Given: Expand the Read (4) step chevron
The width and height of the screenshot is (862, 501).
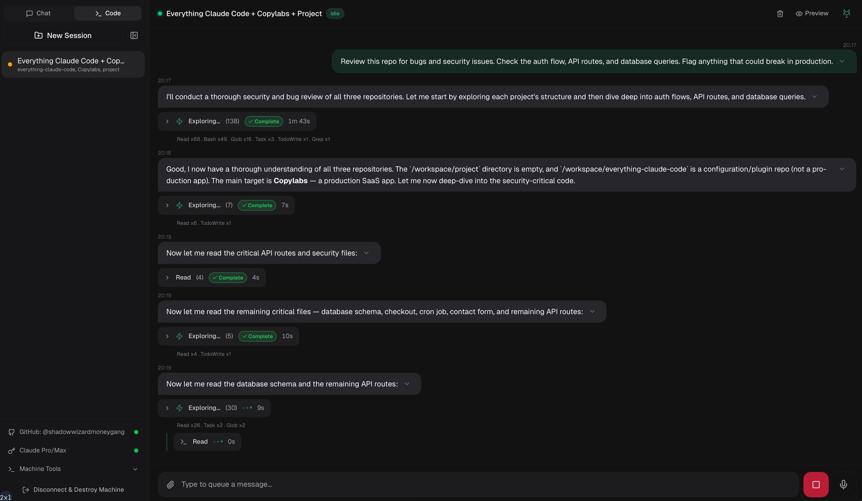Looking at the screenshot, I should pos(167,277).
